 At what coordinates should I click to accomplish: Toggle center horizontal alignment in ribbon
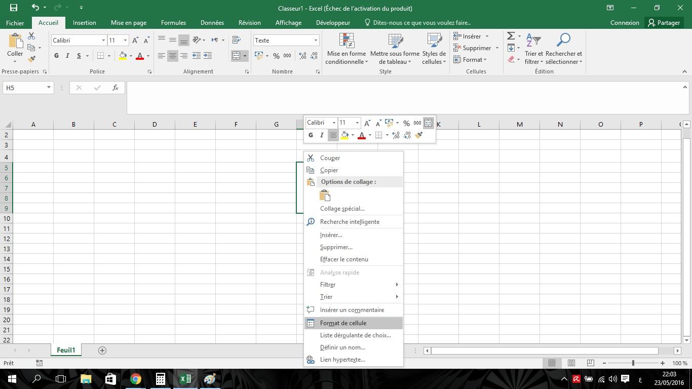coord(173,56)
